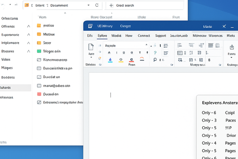Click the red underlined font color icon
This screenshot has width=238, height=159.
click(x=132, y=60)
